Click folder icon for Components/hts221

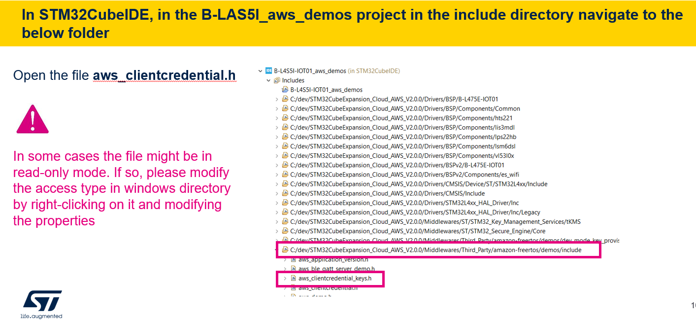[x=285, y=118]
